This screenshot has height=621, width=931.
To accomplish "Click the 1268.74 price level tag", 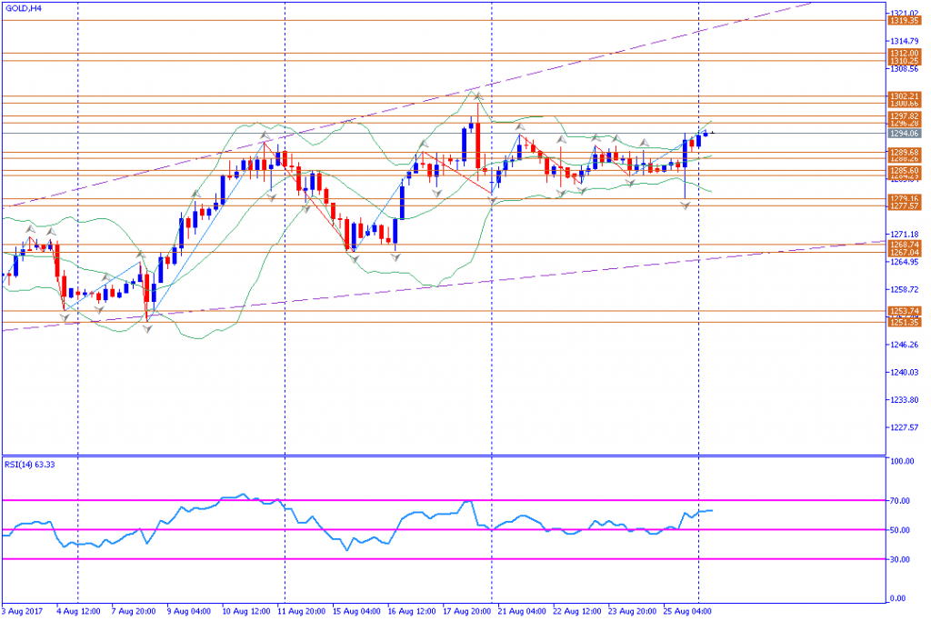I will [x=905, y=245].
